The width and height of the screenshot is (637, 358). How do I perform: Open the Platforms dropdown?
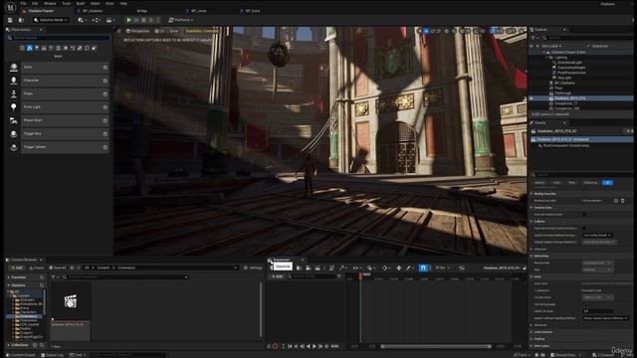(x=181, y=20)
